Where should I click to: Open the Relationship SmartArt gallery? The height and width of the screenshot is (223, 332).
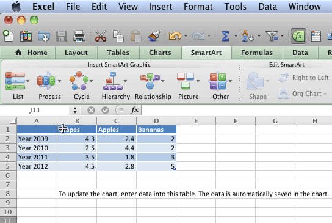pyautogui.click(x=153, y=86)
